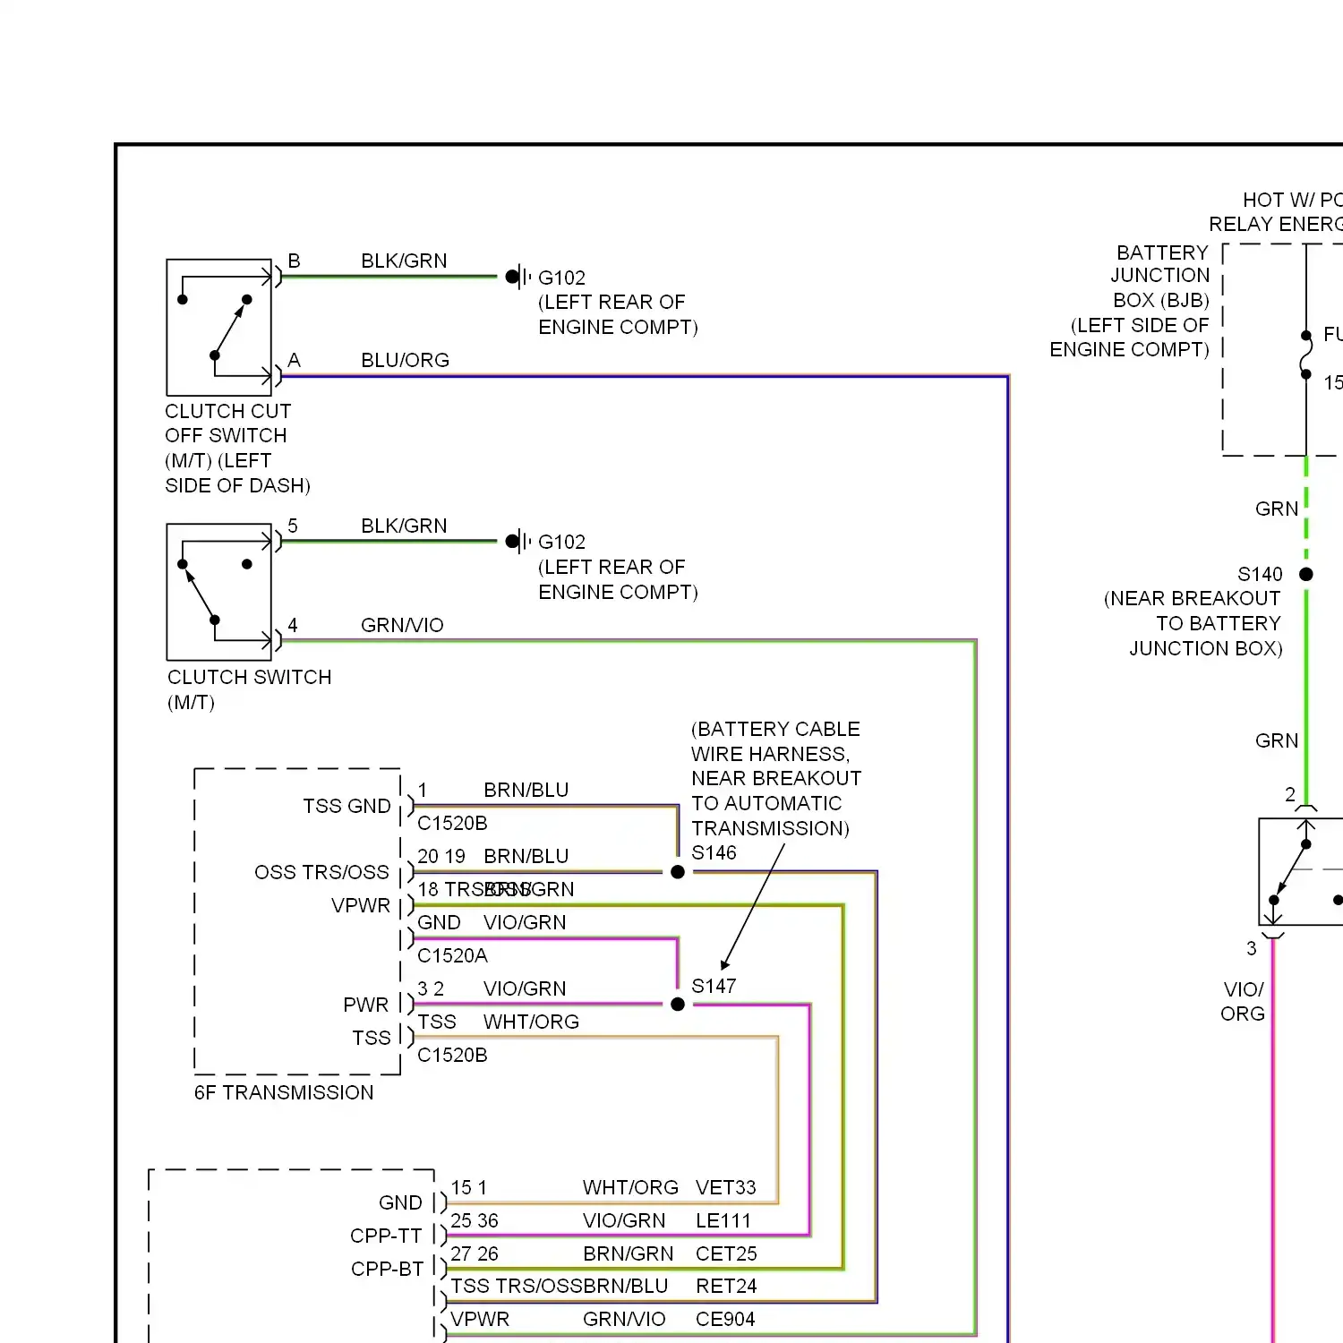The height and width of the screenshot is (1343, 1343).
Task: Click WHT/ORG label beside TSS pin
Action: pos(531,1022)
